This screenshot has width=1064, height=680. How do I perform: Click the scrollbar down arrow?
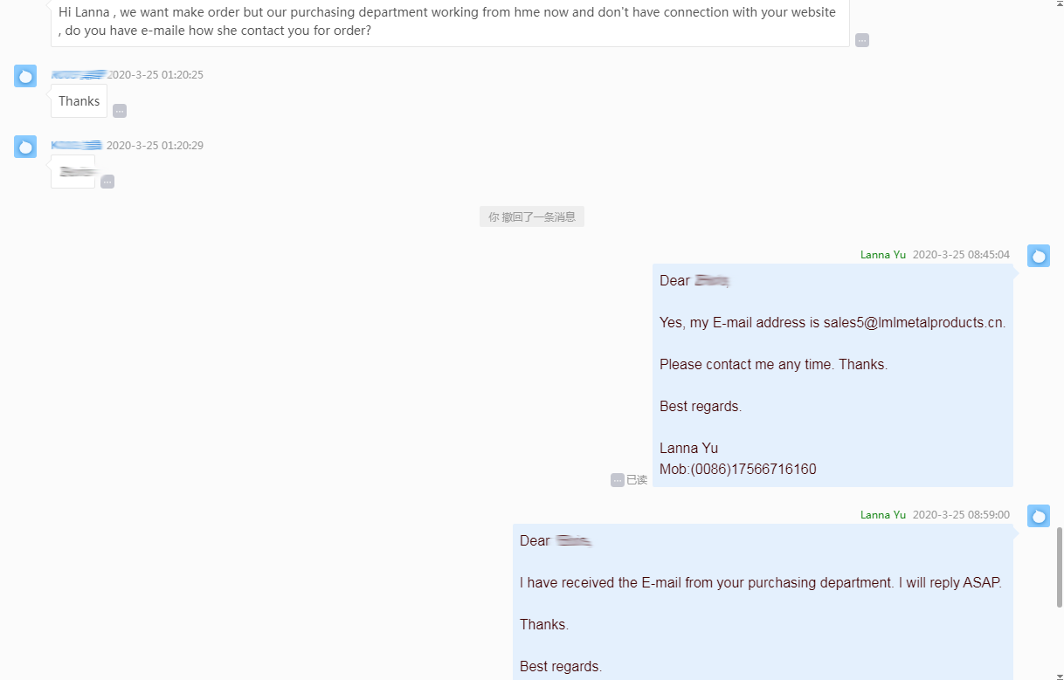(1060, 675)
